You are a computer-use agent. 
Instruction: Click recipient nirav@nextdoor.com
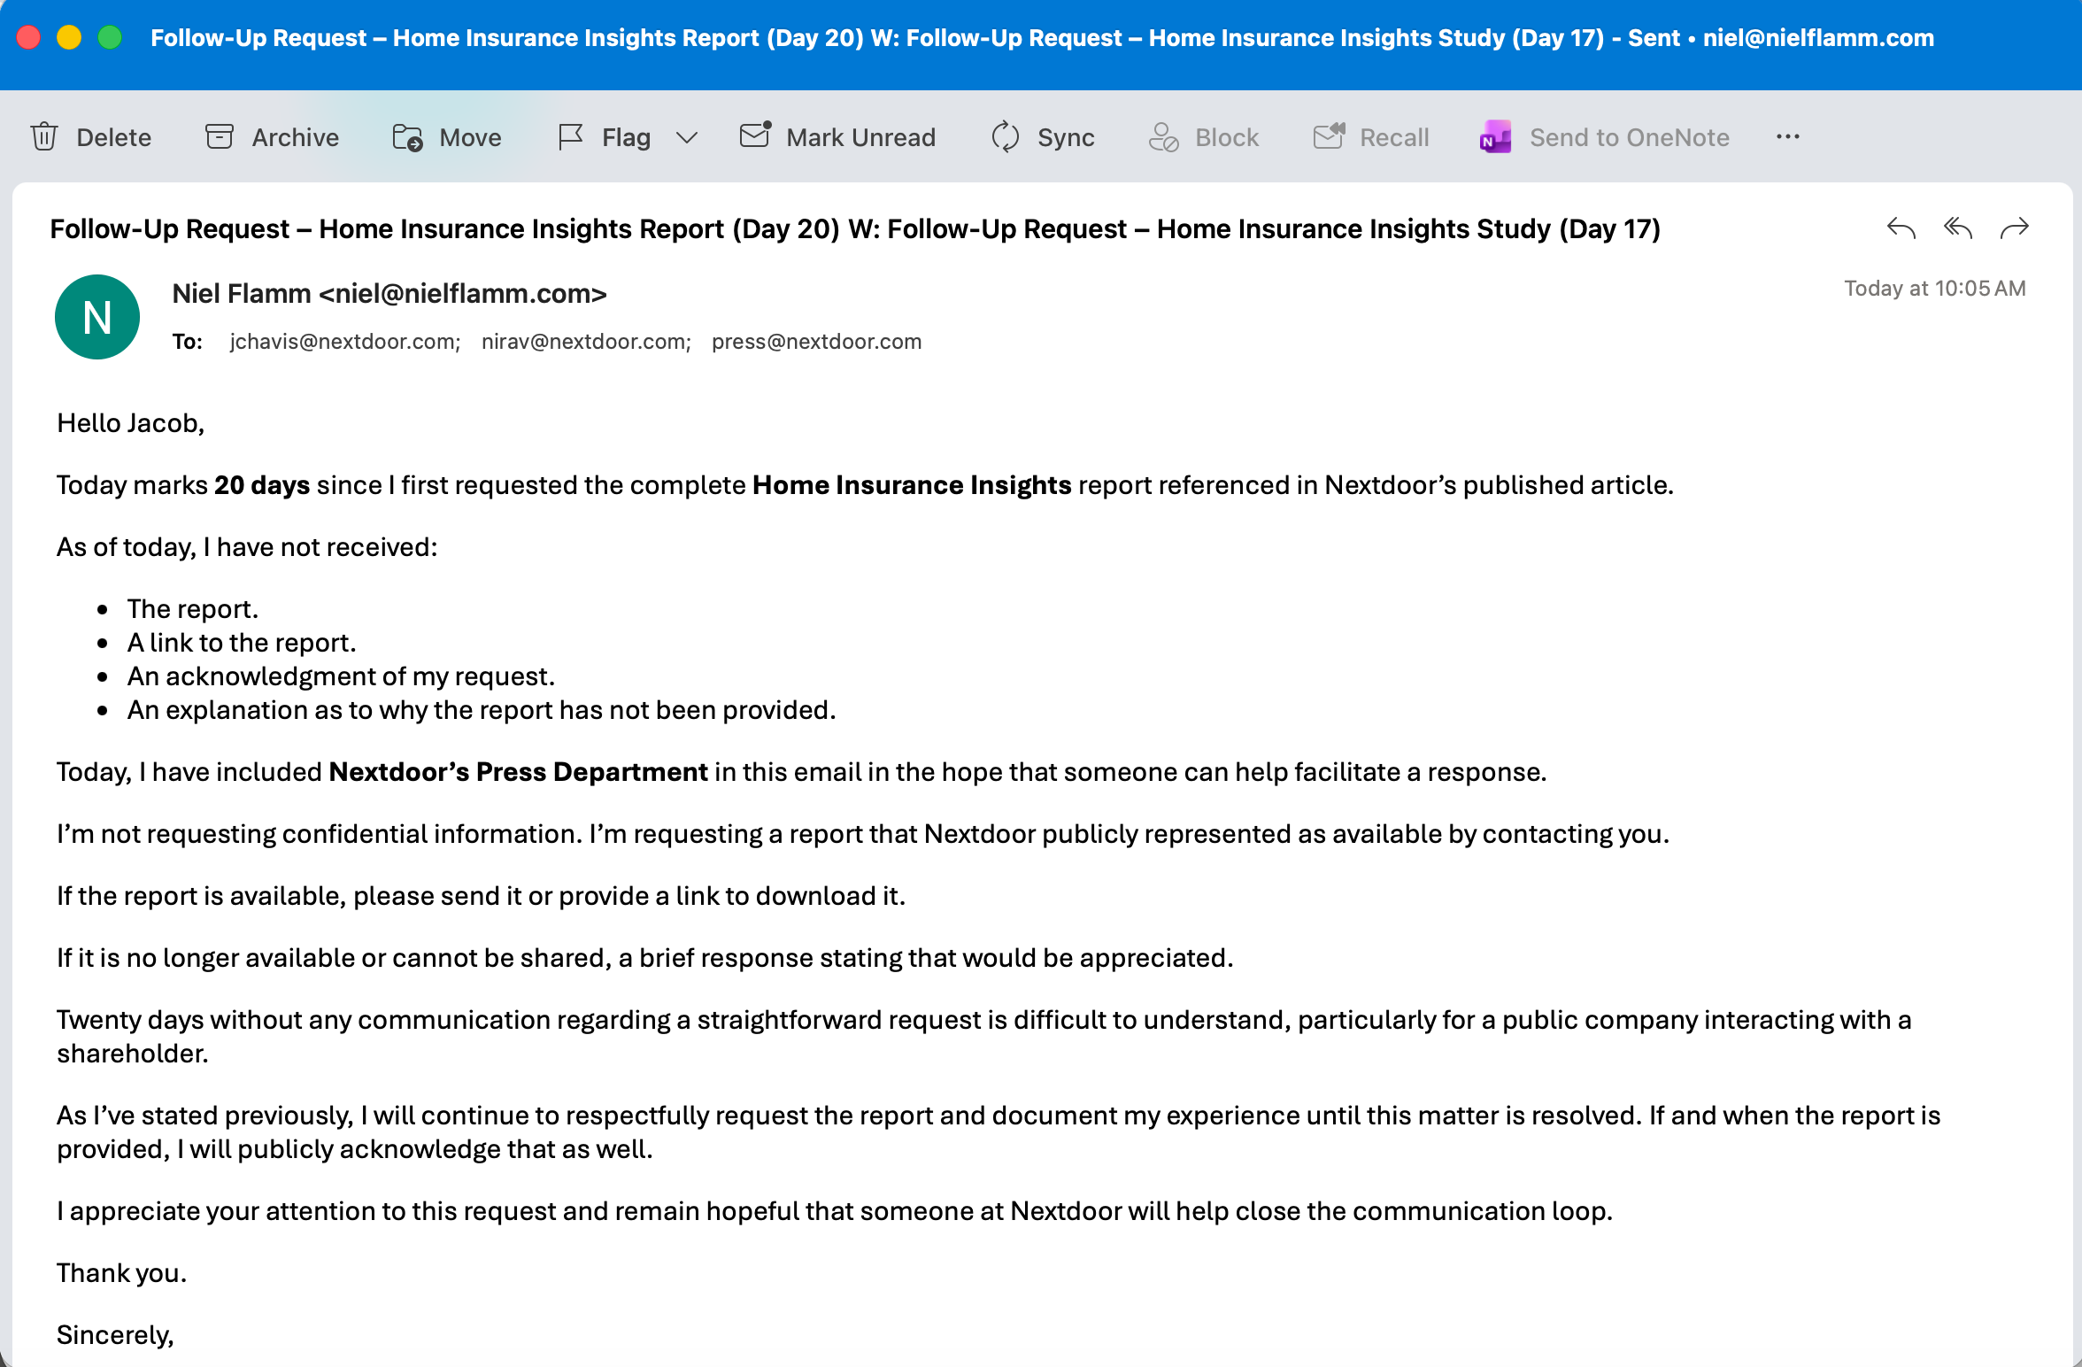[x=586, y=342]
